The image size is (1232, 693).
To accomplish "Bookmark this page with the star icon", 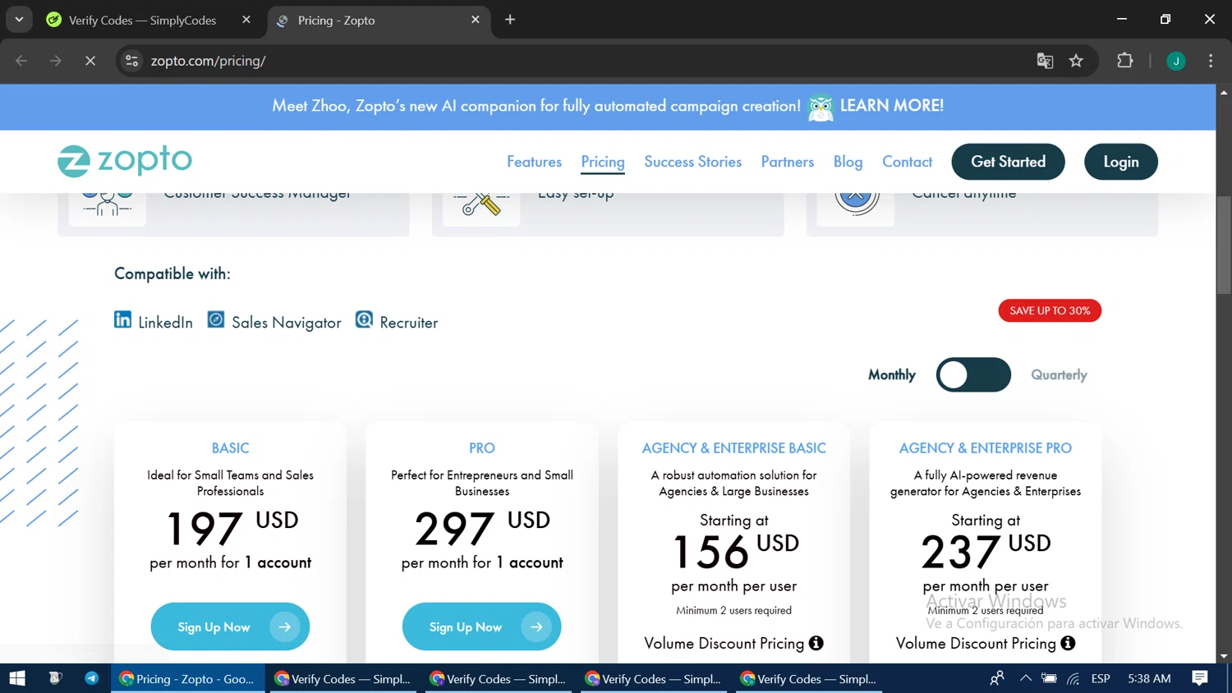I will pyautogui.click(x=1076, y=61).
